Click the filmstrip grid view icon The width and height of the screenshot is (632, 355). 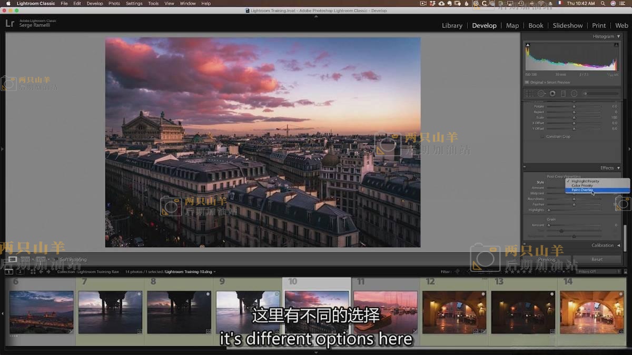(x=33, y=272)
